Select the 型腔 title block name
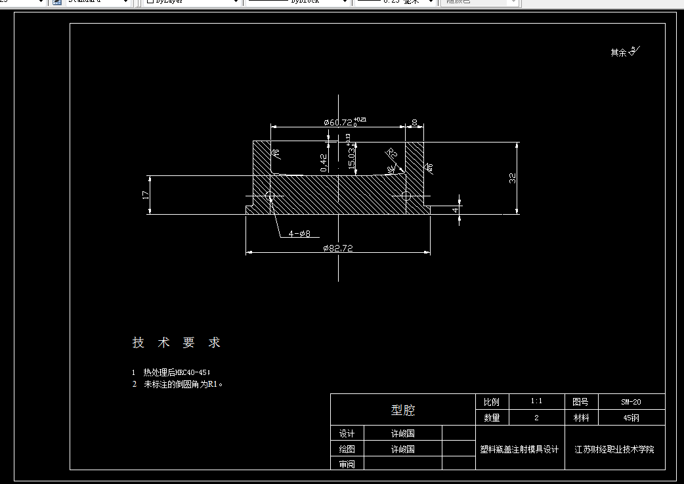This screenshot has height=484, width=684. (x=402, y=410)
